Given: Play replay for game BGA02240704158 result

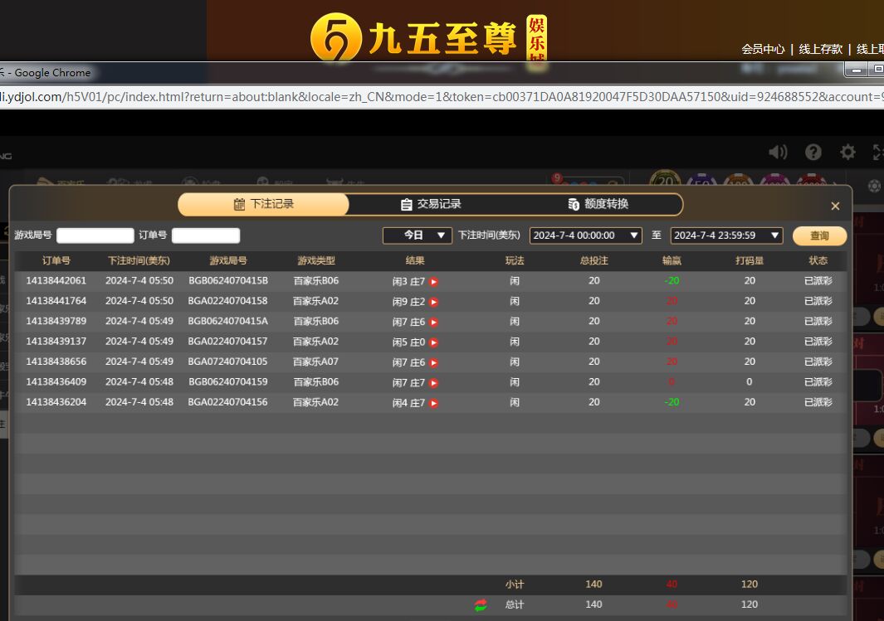Looking at the screenshot, I should (x=433, y=302).
